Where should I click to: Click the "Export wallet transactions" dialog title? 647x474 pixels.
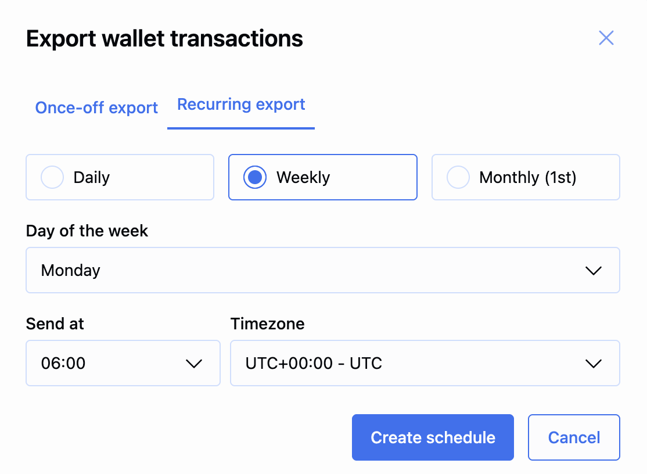[x=164, y=39]
